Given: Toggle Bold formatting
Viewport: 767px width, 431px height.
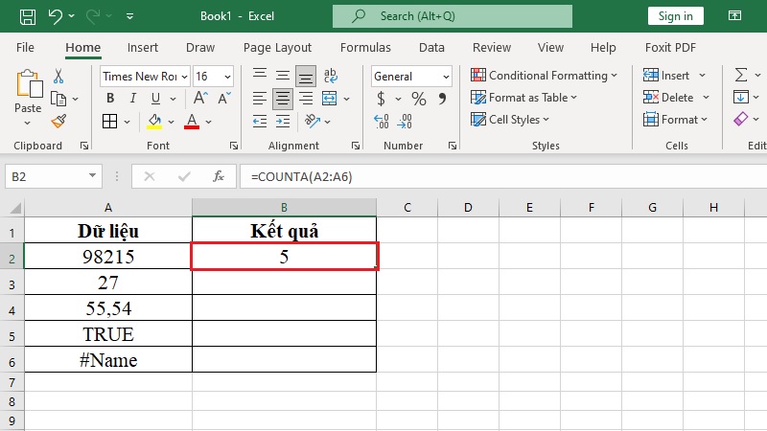Looking at the screenshot, I should tap(110, 99).
